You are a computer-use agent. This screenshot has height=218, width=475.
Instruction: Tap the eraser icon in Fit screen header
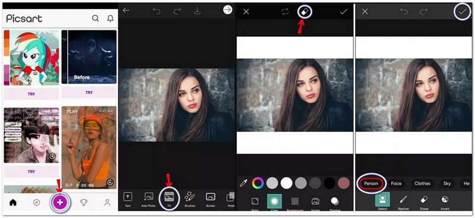coord(304,11)
